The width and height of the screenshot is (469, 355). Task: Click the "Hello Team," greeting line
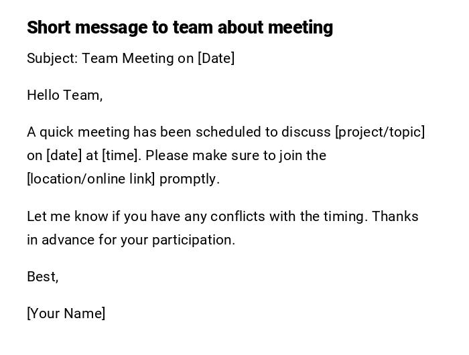click(64, 95)
